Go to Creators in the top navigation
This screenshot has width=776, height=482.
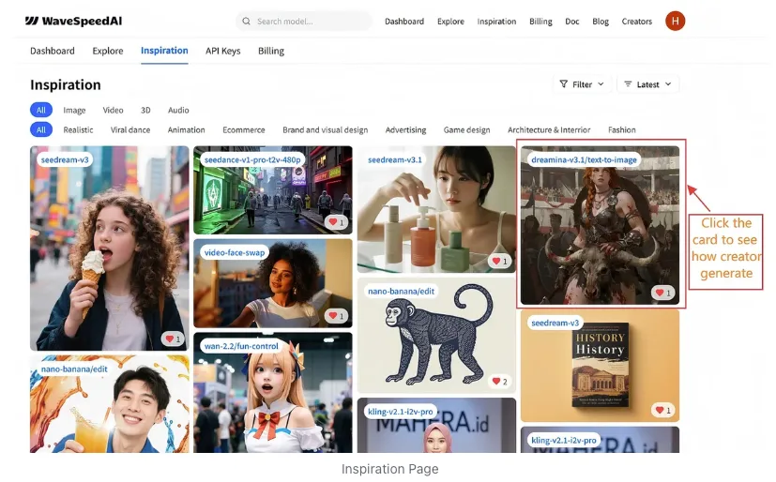click(x=636, y=22)
